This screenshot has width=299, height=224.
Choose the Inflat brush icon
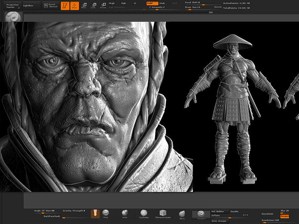125,214
